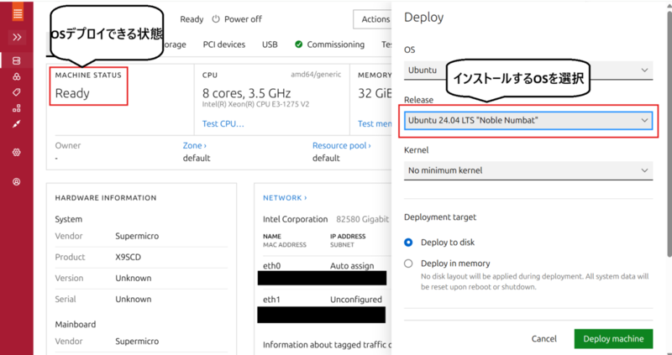
Task: Click the Deploy machine button
Action: (613, 339)
